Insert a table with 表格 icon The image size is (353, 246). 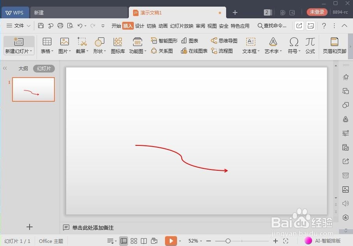[x=47, y=42]
